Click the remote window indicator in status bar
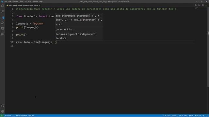Image resolution: width=209 pixels, height=117 pixels. coord(2,116)
